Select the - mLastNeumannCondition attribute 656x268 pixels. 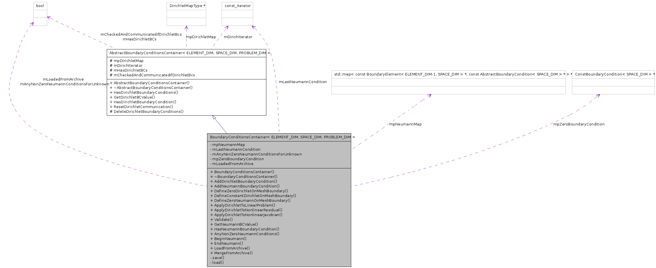tap(235, 150)
